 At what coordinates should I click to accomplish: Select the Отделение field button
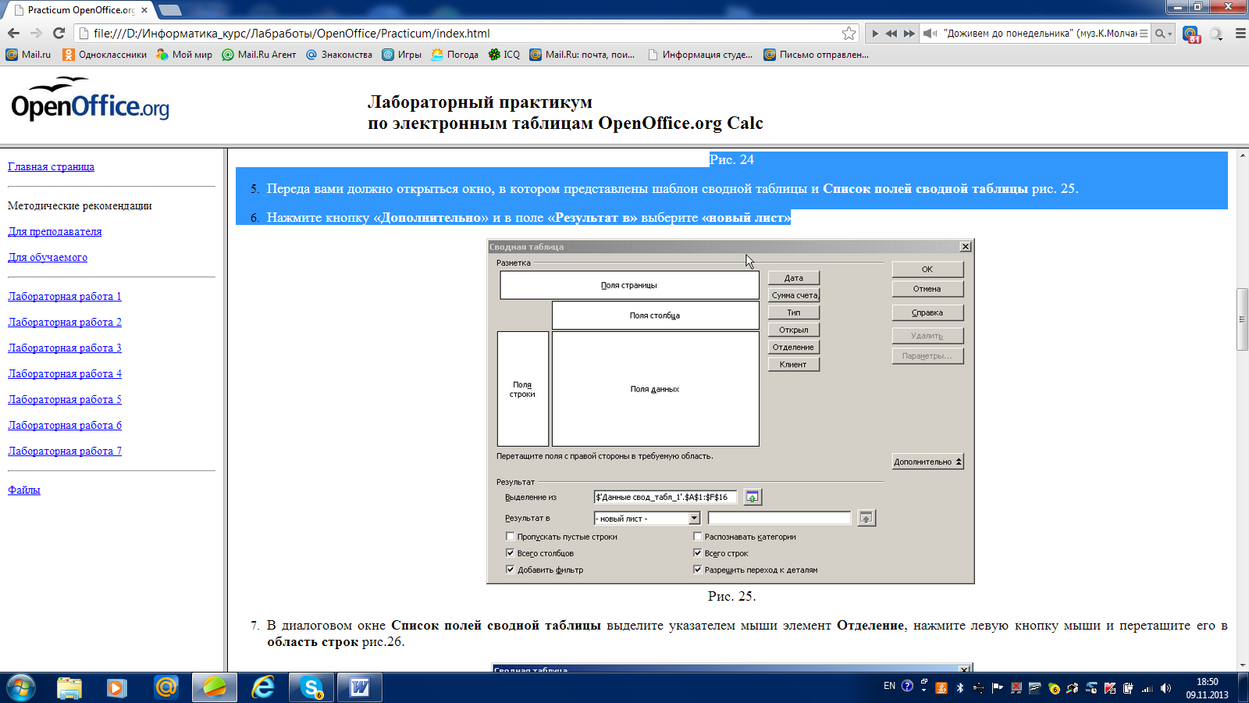(x=793, y=347)
